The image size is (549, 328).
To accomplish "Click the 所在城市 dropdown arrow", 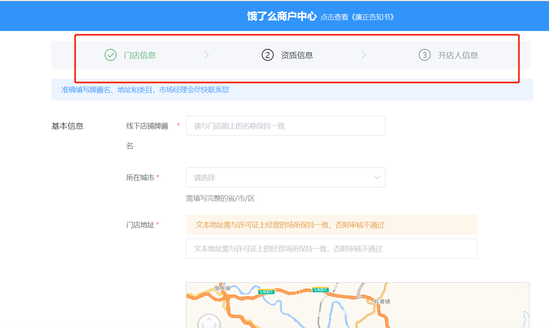I will point(376,177).
